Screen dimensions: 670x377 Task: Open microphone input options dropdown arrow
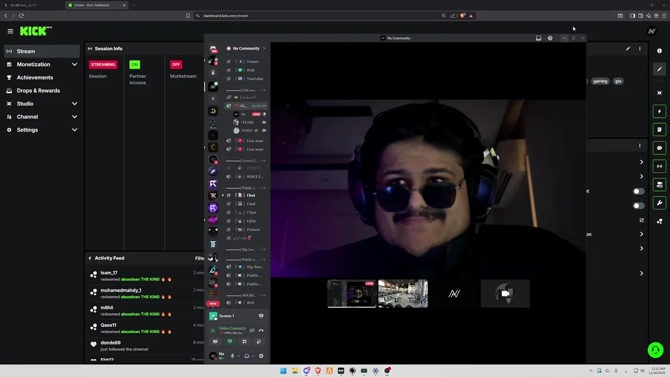point(239,356)
